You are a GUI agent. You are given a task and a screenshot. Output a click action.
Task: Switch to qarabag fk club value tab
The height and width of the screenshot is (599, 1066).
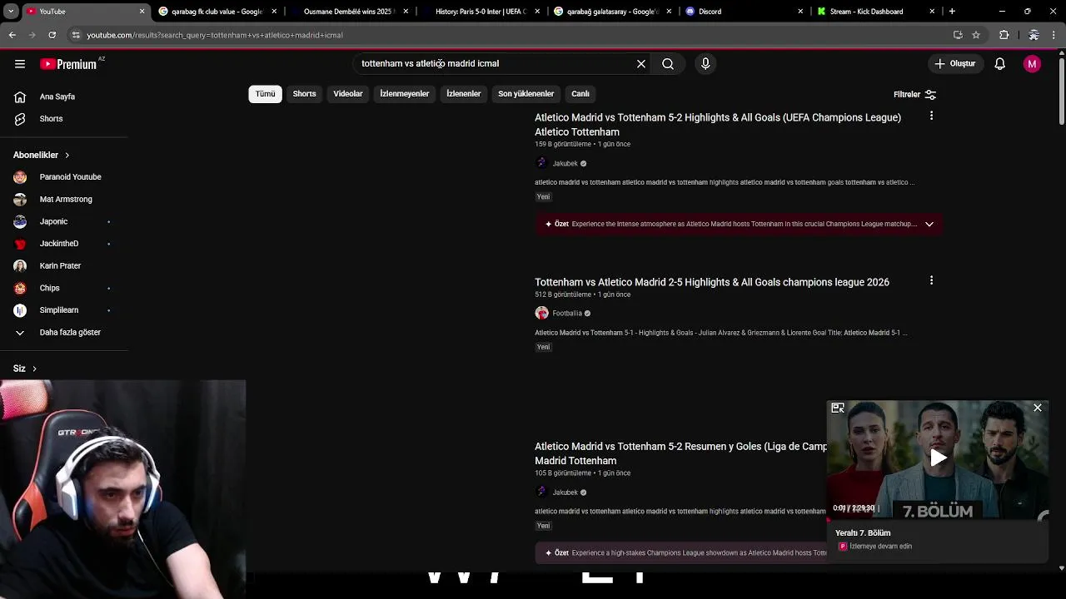pyautogui.click(x=217, y=12)
